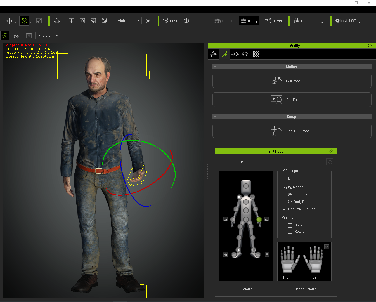Click the Edit Pose button
The height and width of the screenshot is (302, 376).
pos(292,81)
